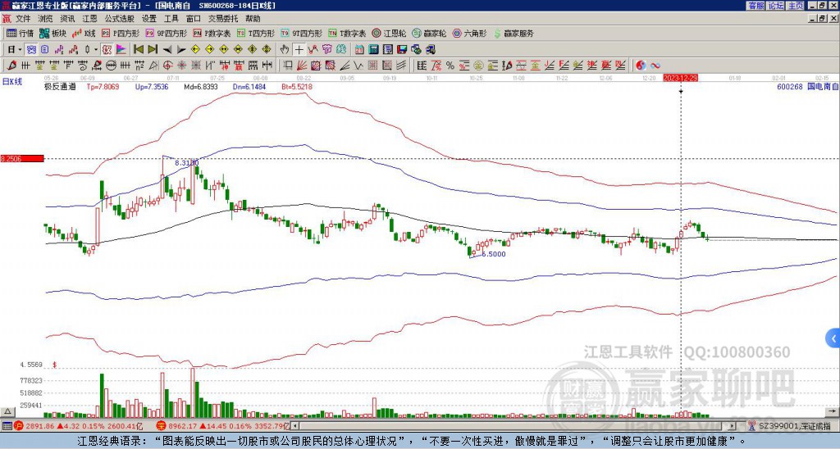Select the red pencil drawing tool
840x449 pixels.
(11, 66)
